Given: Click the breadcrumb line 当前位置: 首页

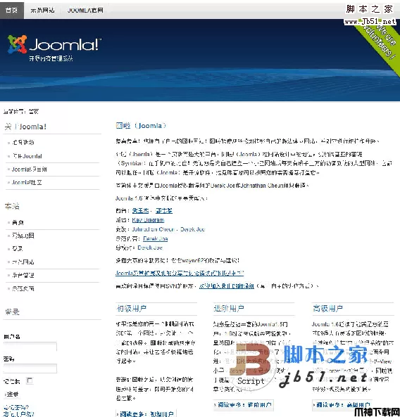Looking at the screenshot, I should point(20,111).
